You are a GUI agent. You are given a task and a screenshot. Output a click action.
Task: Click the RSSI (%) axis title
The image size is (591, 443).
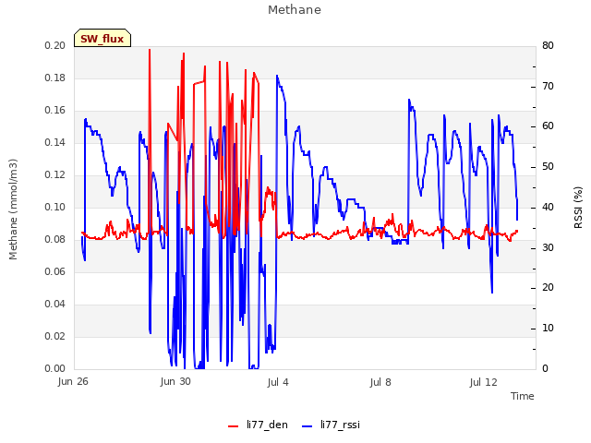(x=578, y=208)
